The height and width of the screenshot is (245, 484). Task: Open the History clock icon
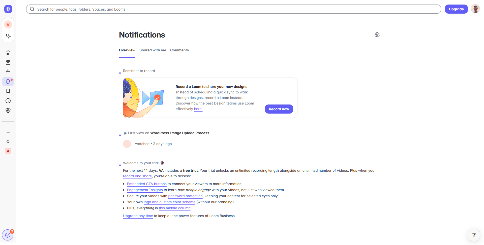8,101
